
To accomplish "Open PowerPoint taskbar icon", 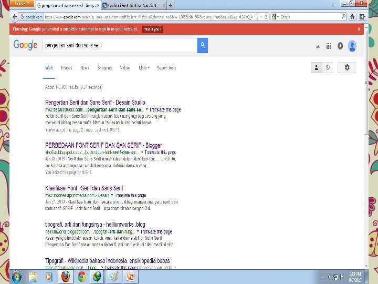I will pyautogui.click(x=130, y=277).
